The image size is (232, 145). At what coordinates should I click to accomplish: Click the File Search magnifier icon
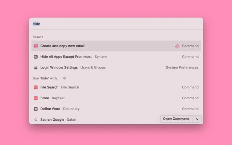click(x=36, y=87)
